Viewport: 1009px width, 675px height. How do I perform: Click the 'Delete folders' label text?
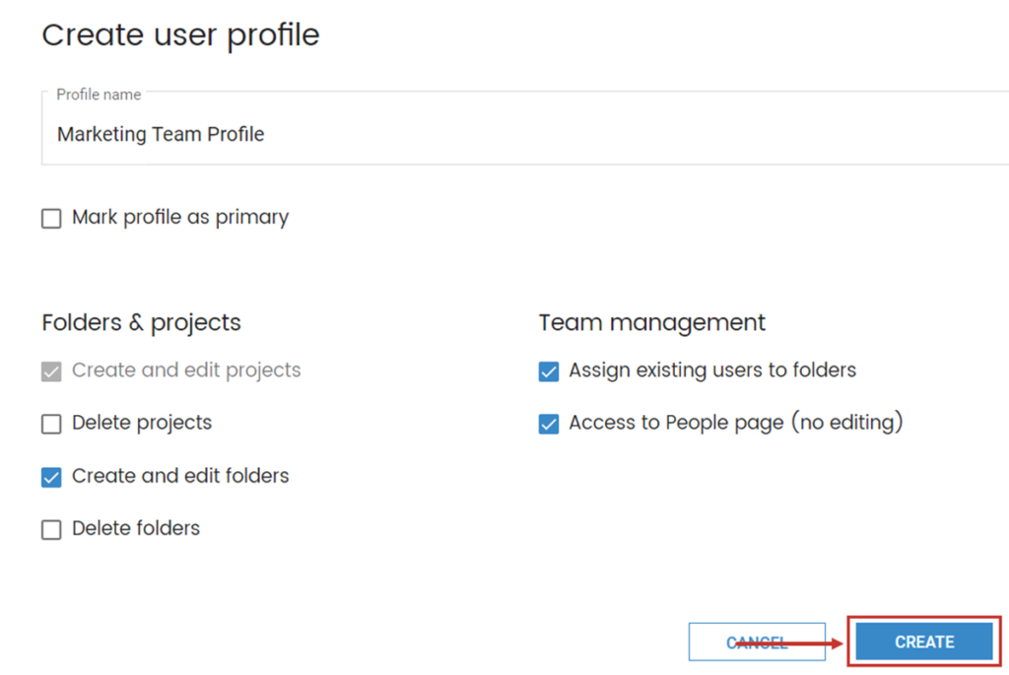coord(136,528)
